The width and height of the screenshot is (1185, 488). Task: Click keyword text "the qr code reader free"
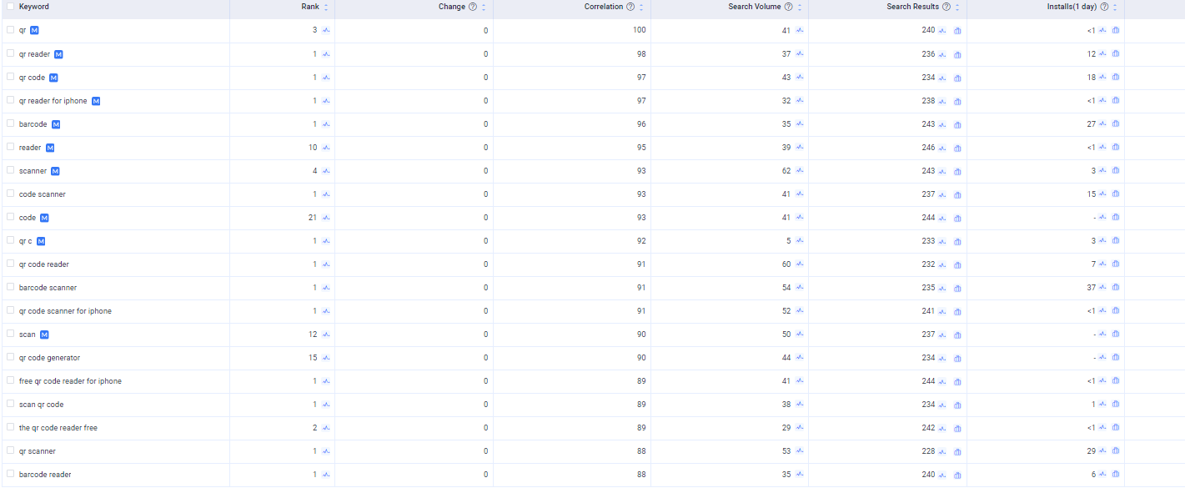[x=58, y=428]
